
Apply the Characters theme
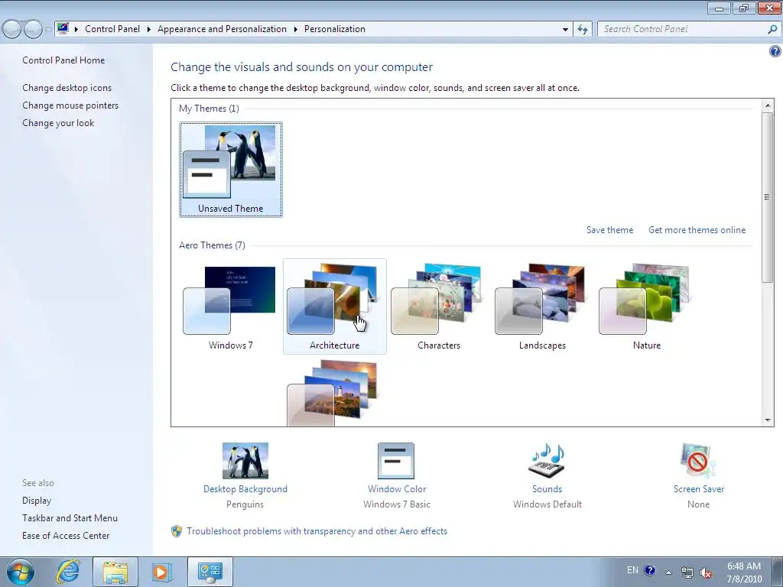click(438, 306)
